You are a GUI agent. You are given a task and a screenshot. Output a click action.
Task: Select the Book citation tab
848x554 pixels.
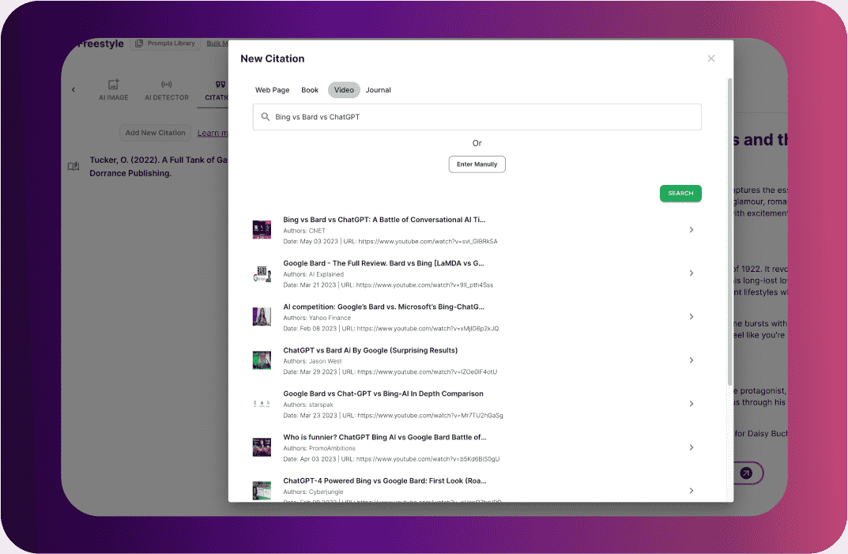(310, 90)
